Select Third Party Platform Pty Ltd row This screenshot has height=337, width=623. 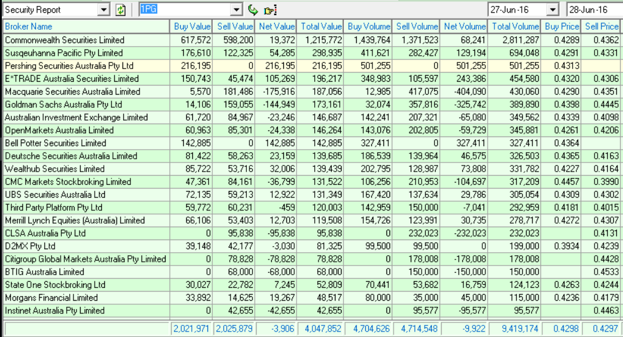[312, 208]
